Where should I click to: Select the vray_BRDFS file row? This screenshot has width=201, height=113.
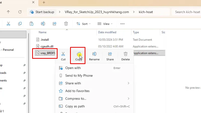(45, 53)
